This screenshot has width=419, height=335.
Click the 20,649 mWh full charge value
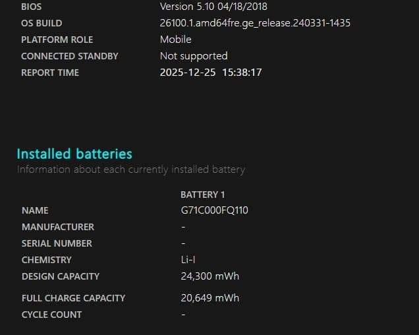209,298
